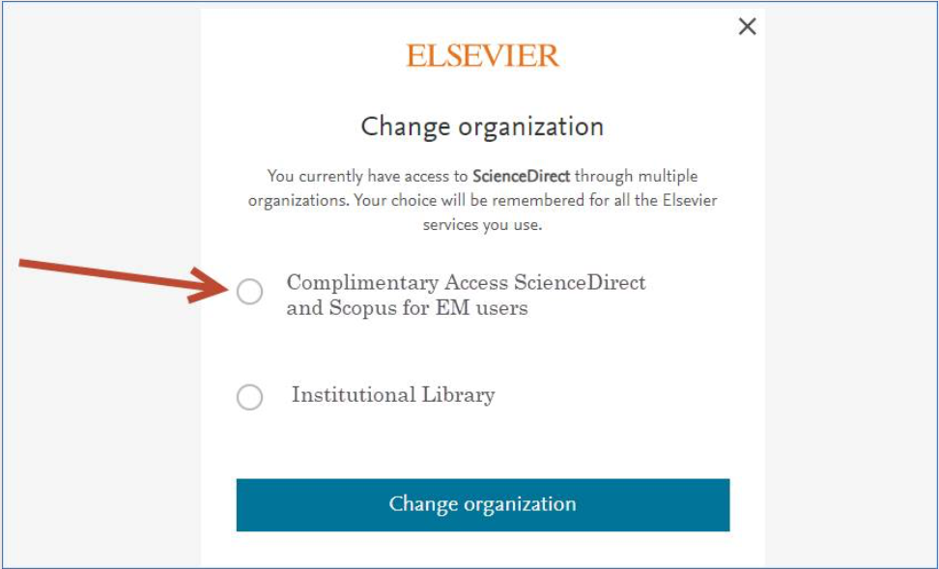Screen dimensions: 939x569
Task: Click the 'and Scopus for EM users' text
Action: click(x=408, y=308)
